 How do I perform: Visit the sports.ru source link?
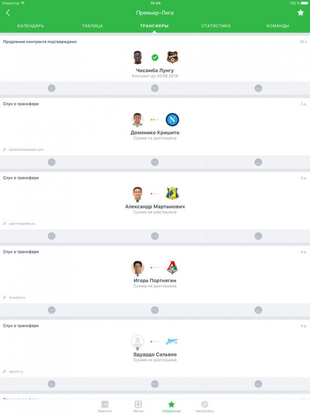click(16, 372)
